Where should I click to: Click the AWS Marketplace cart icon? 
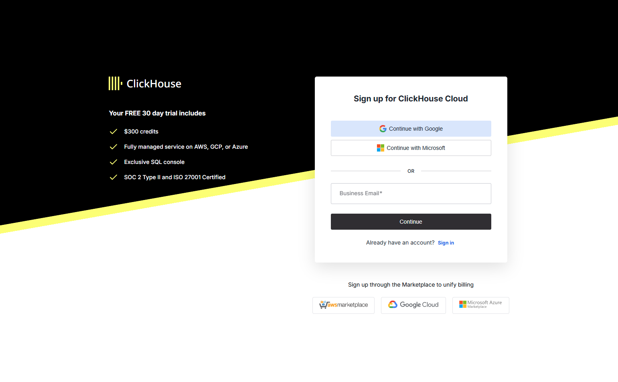[323, 305]
